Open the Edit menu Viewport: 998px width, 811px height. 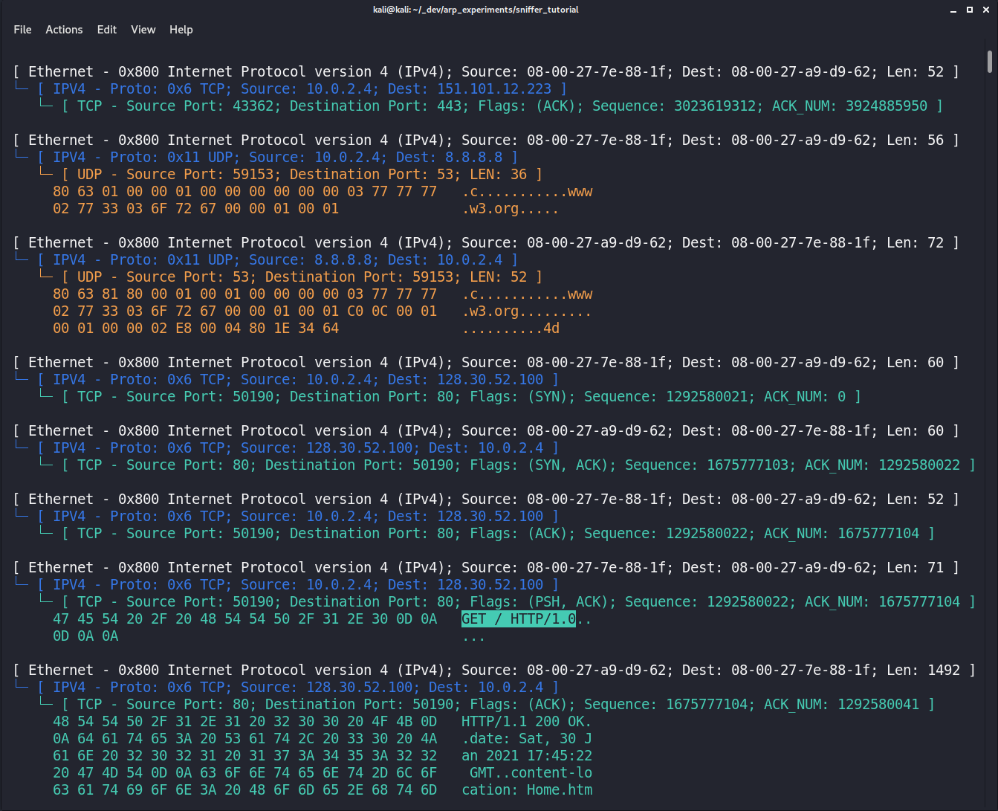[107, 30]
